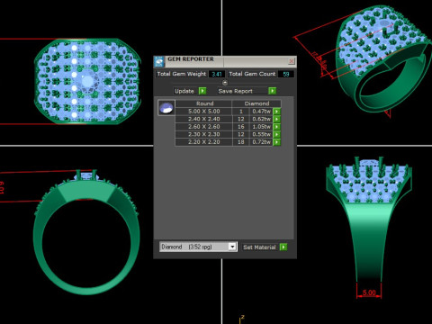Collapse the panel using the small round toggle
This screenshot has height=324, width=432.
point(225,83)
